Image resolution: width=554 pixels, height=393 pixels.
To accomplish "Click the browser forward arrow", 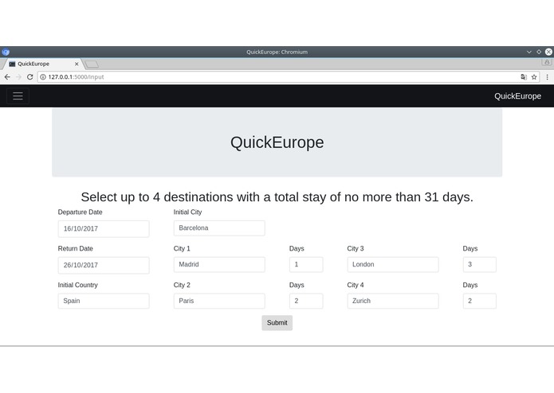I will click(18, 77).
